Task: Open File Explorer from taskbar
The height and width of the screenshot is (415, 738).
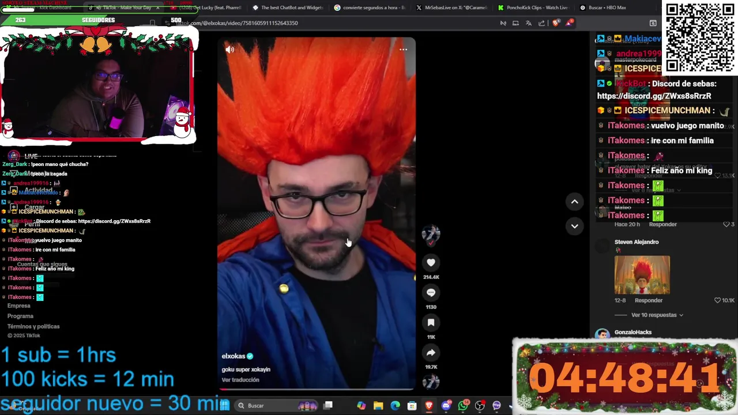Action: point(378,406)
